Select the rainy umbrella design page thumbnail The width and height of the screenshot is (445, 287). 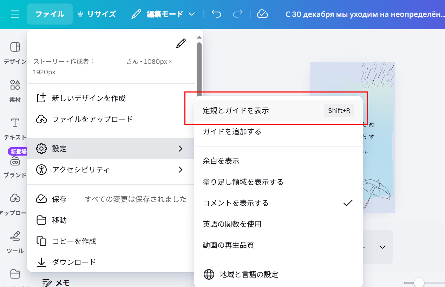point(352,138)
